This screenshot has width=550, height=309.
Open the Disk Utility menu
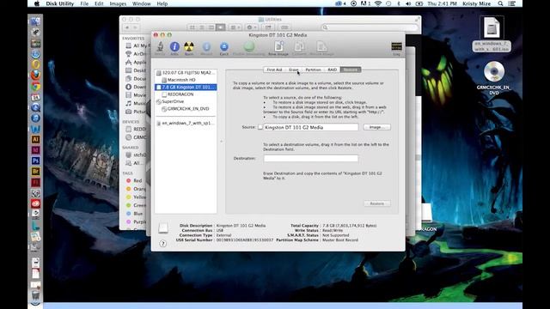coord(60,3)
